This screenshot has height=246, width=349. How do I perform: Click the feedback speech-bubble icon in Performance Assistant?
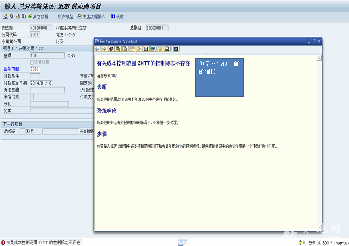click(x=160, y=49)
